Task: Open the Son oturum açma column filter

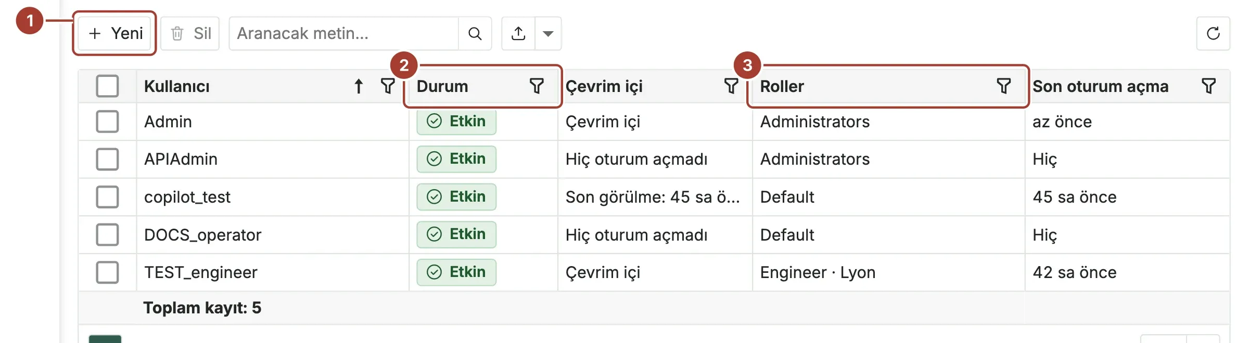Action: pyautogui.click(x=1209, y=86)
